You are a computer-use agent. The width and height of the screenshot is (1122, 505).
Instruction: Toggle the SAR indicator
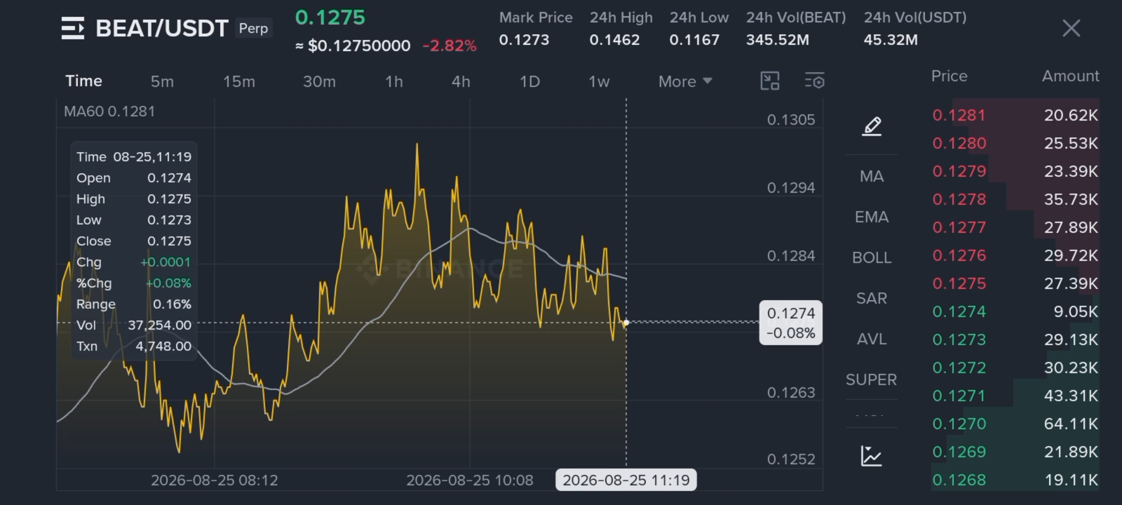[872, 299]
